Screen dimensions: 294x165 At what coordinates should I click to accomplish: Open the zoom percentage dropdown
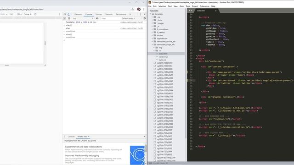[x=19, y=14]
